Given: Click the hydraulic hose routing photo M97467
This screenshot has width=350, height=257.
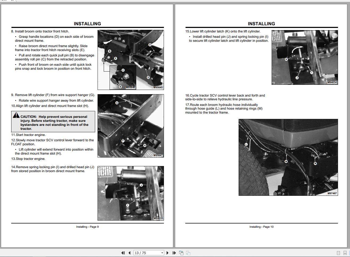Looking at the screenshot, I should pyautogui.click(x=288, y=157).
